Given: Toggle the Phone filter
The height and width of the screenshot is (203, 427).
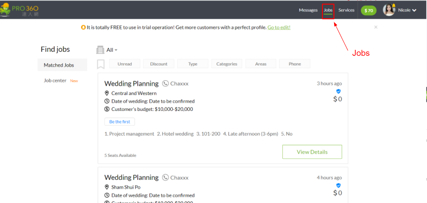Looking at the screenshot, I should pyautogui.click(x=294, y=64).
